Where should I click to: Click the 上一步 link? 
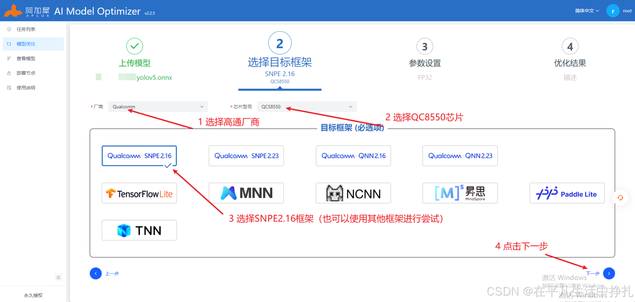[112, 274]
